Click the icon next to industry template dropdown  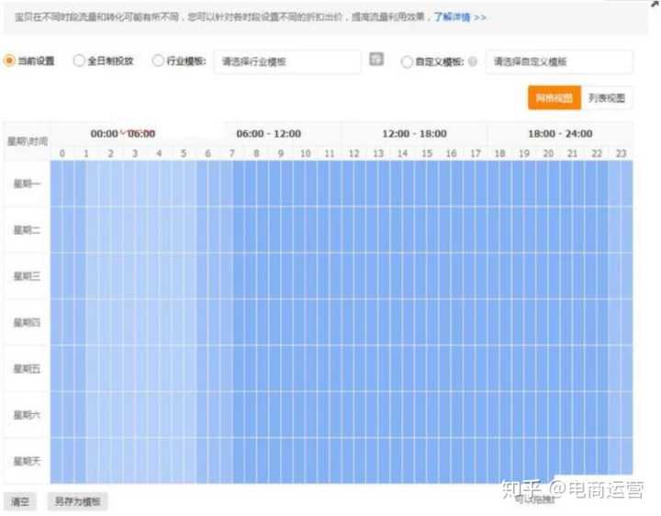coord(375,60)
